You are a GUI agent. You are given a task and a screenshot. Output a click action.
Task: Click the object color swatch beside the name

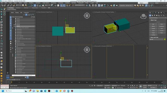pyautogui.click(x=165, y=39)
